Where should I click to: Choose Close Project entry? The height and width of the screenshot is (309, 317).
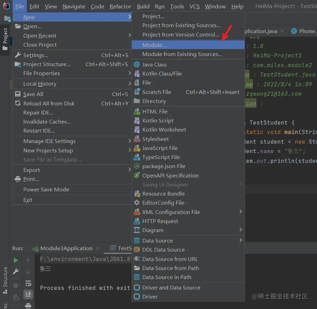click(x=72, y=45)
